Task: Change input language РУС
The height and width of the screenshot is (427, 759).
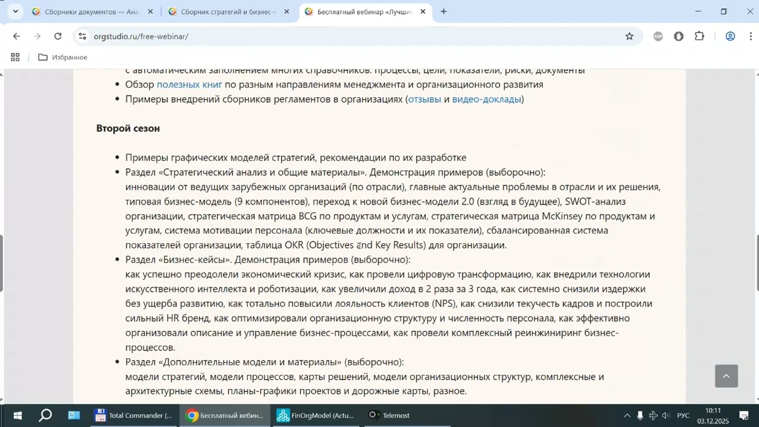Action: click(x=683, y=415)
